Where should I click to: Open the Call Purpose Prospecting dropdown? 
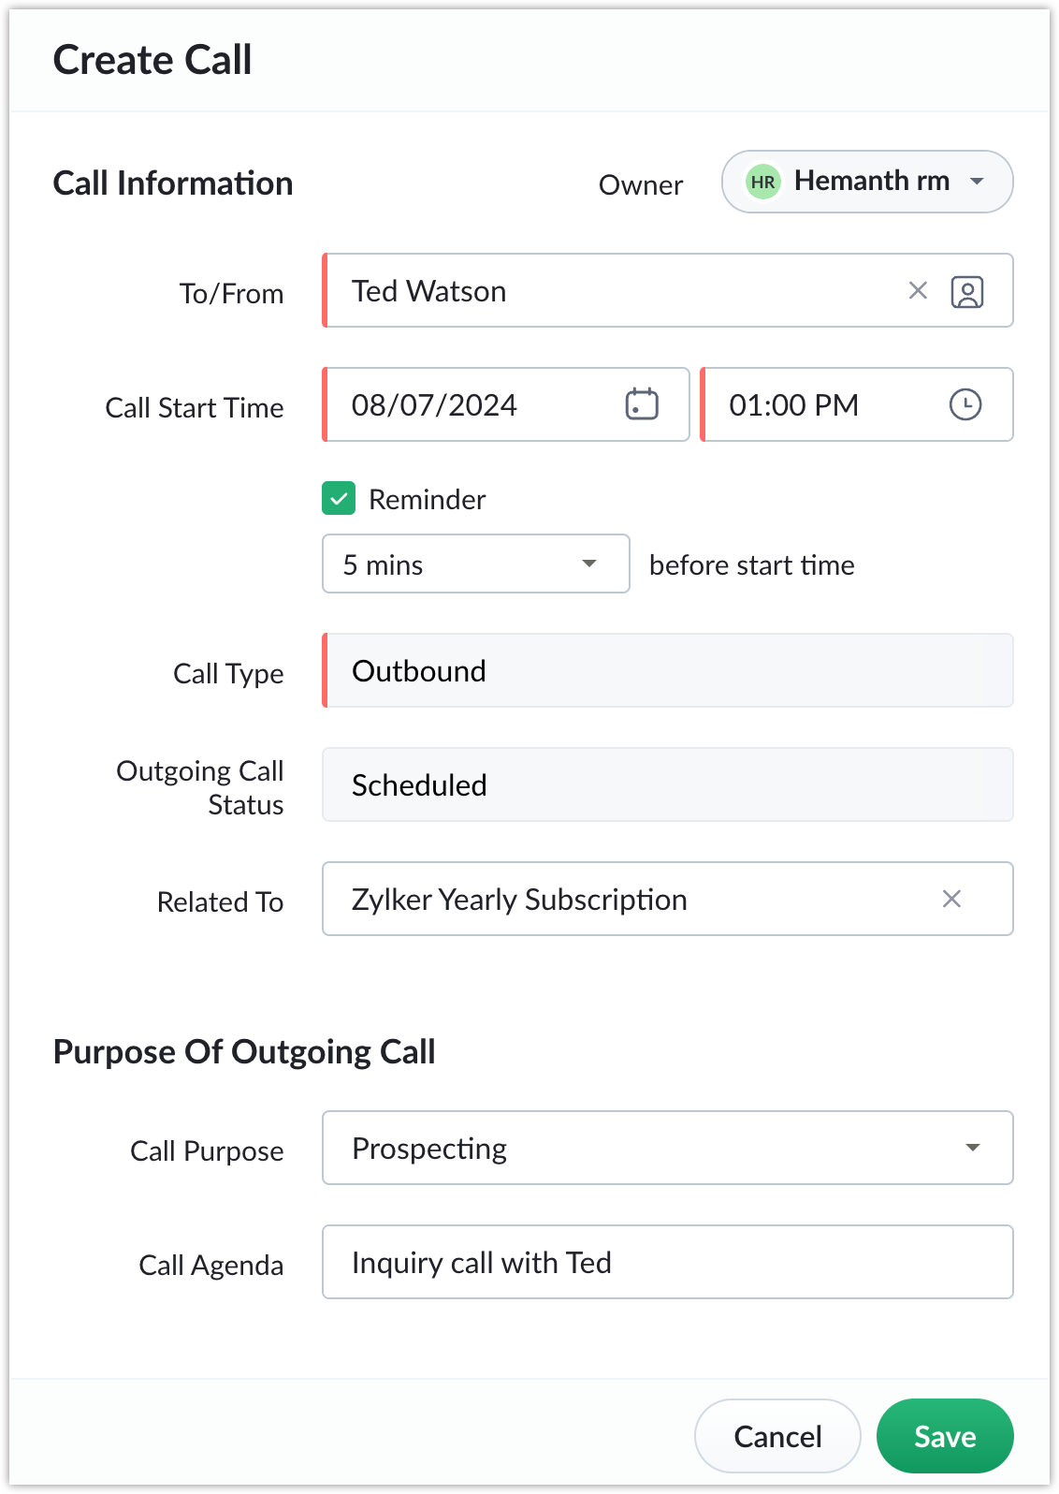pos(667,1148)
